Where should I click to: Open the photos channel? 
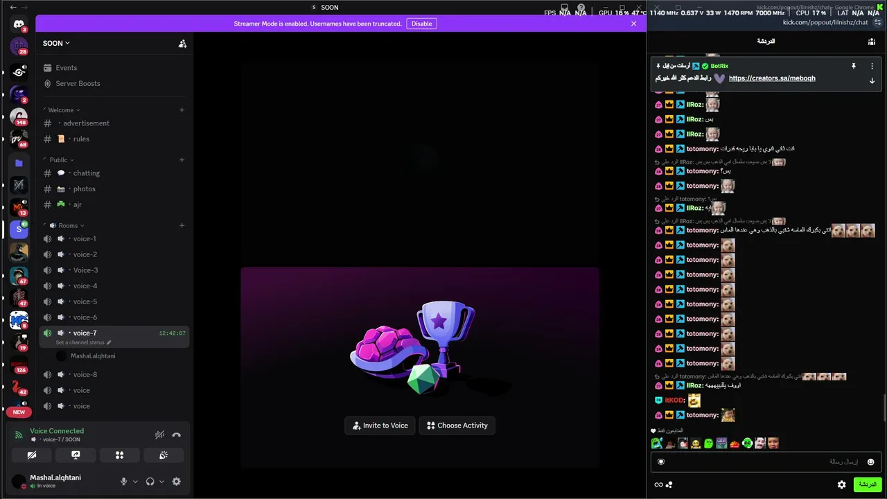[x=114, y=189]
